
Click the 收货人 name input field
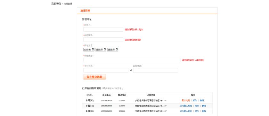tap(103, 29)
